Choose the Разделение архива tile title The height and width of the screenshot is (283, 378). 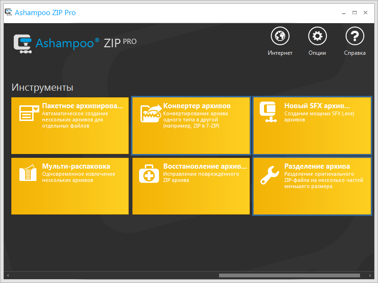[317, 166]
